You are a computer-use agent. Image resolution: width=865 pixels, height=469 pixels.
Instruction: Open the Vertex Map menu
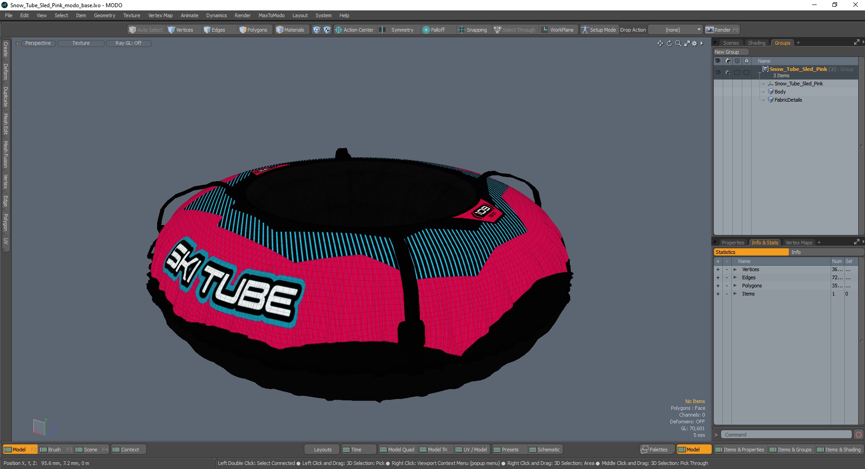160,15
